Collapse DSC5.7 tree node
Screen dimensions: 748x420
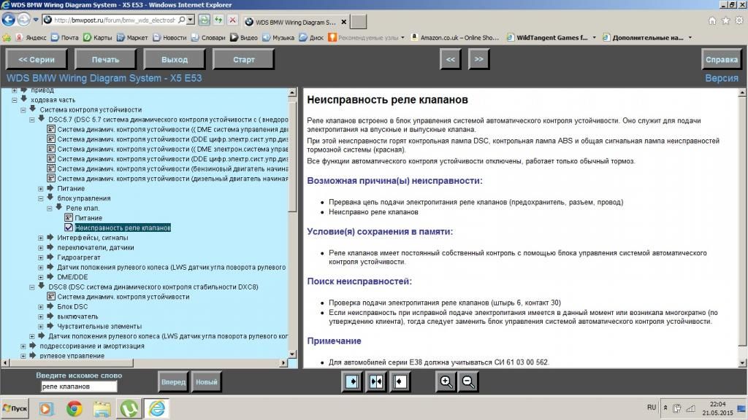(32, 120)
